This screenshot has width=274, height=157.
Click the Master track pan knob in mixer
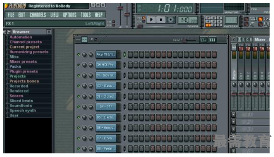(x=234, y=85)
